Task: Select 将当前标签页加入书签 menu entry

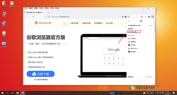Action: [x=140, y=25]
